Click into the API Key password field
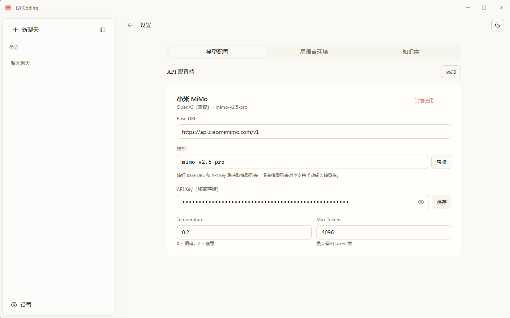 303,202
